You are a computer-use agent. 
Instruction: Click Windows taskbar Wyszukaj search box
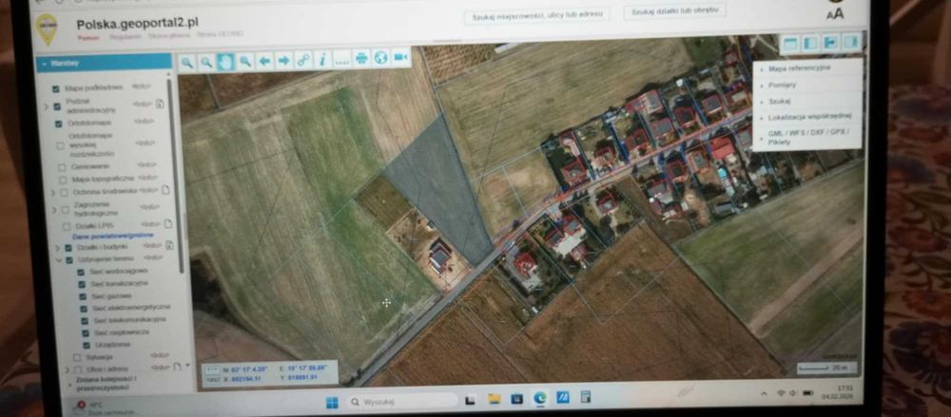point(401,401)
